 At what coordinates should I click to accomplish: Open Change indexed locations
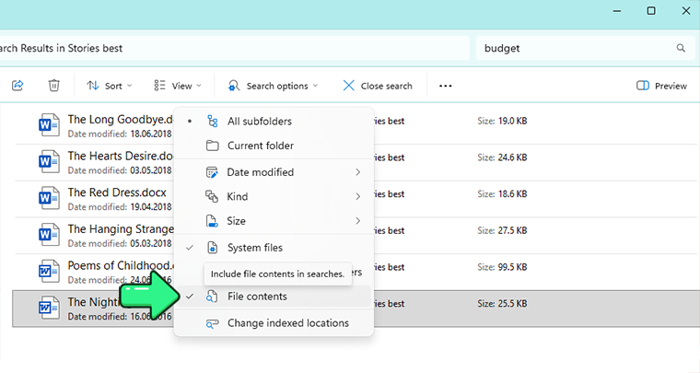274,323
